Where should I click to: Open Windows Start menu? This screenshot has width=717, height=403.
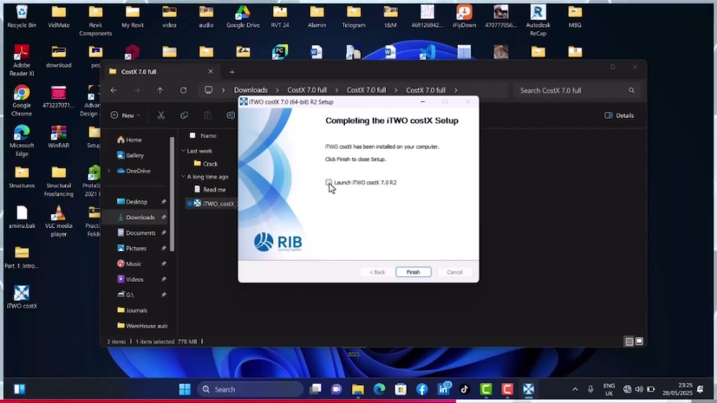click(x=185, y=389)
